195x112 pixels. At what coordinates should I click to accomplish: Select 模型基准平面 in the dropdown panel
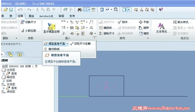tap(55, 44)
